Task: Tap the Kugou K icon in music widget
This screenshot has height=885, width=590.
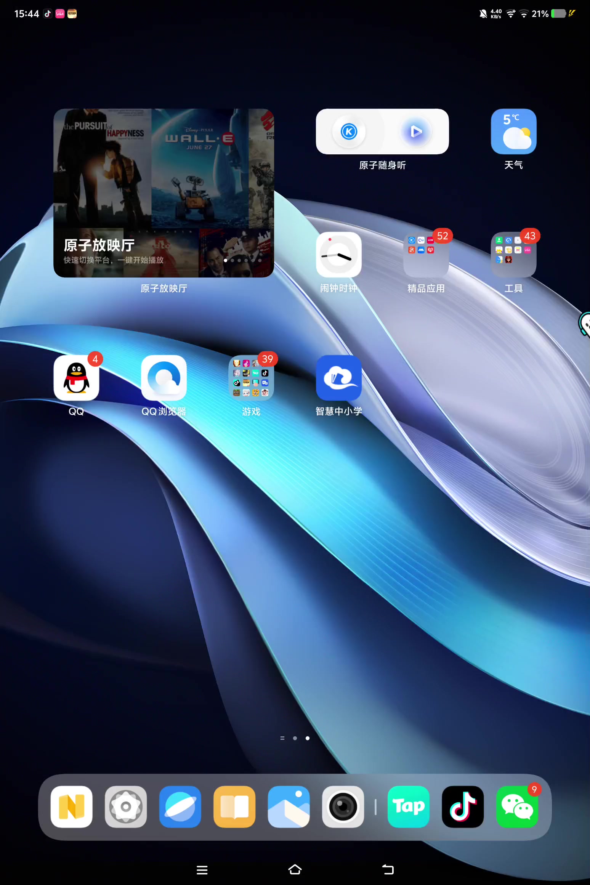Action: point(349,132)
